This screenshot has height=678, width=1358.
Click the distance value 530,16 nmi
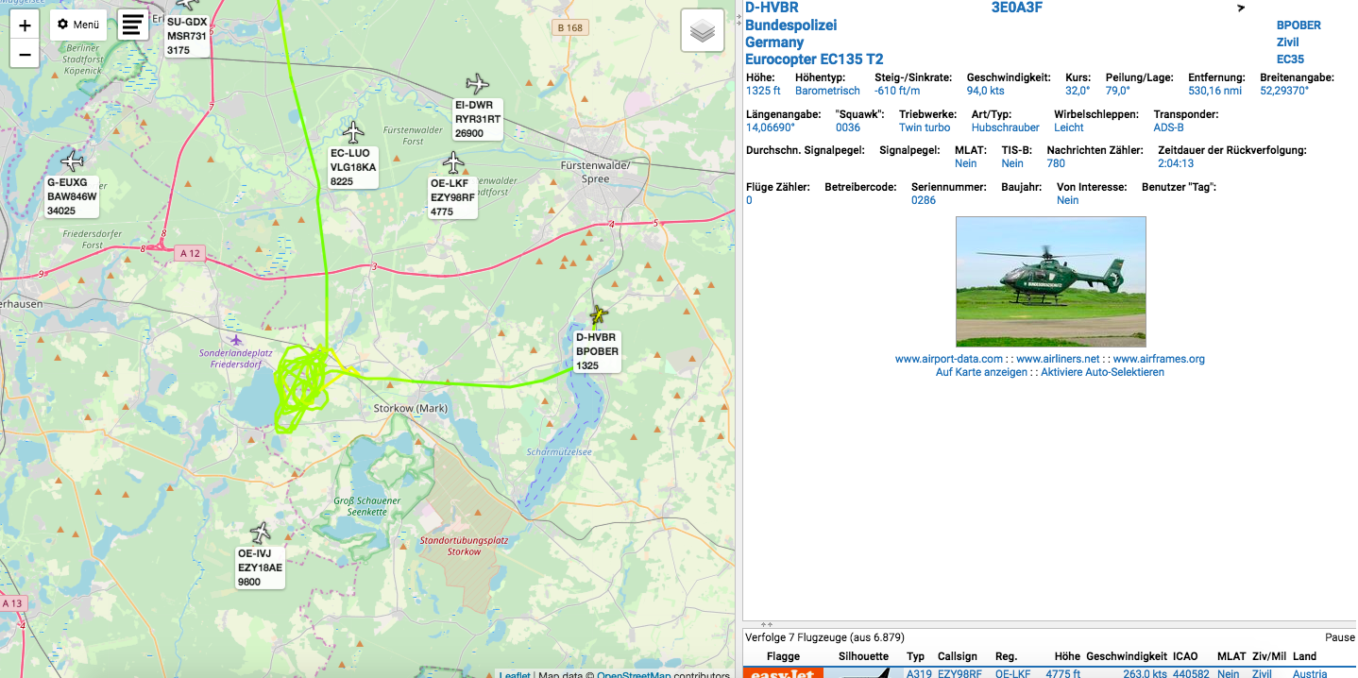coord(1216,91)
